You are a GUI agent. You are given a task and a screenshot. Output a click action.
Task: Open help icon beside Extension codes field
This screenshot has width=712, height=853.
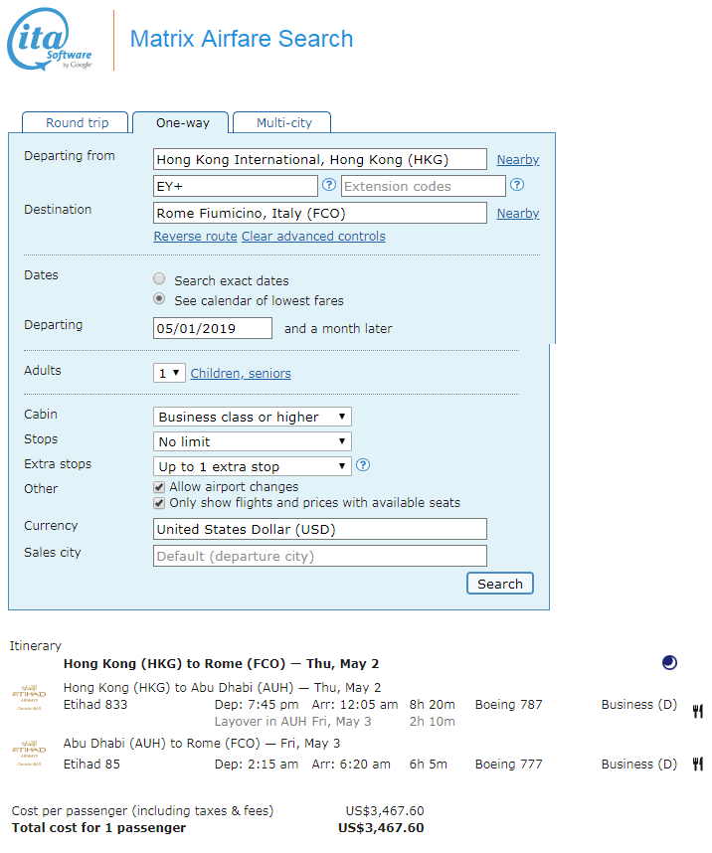(517, 184)
